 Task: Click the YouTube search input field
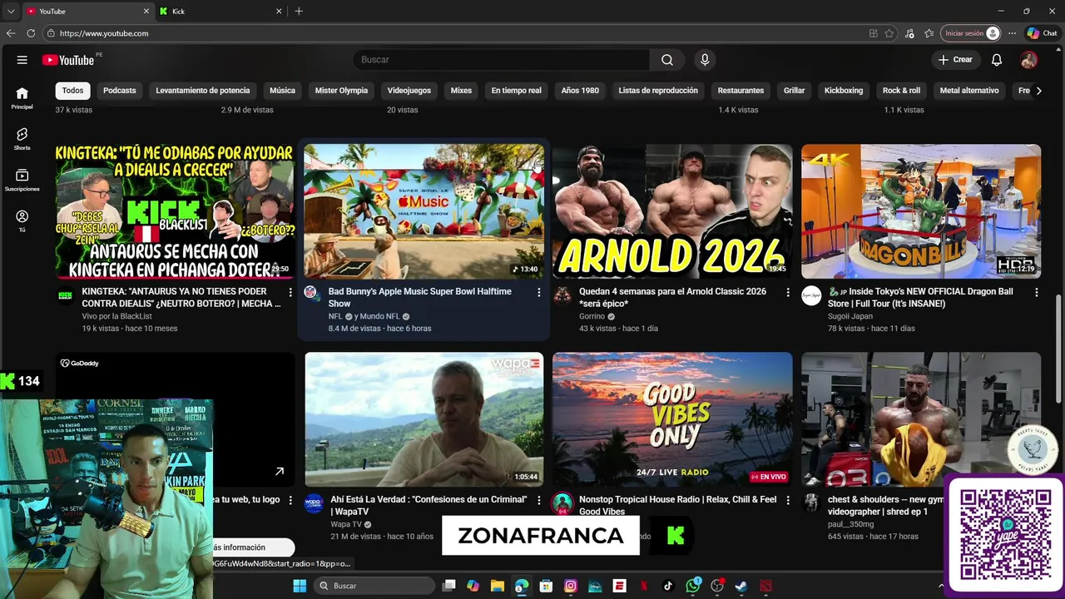(502, 60)
